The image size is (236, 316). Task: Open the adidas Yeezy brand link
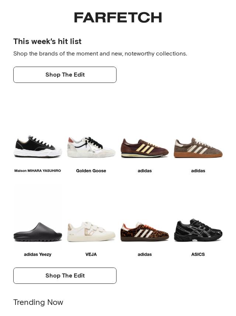point(38,254)
